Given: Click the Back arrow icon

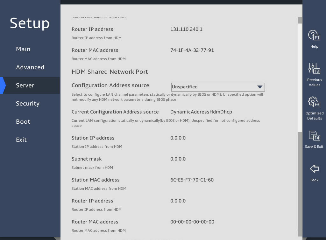Looking at the screenshot, I should [x=314, y=169].
